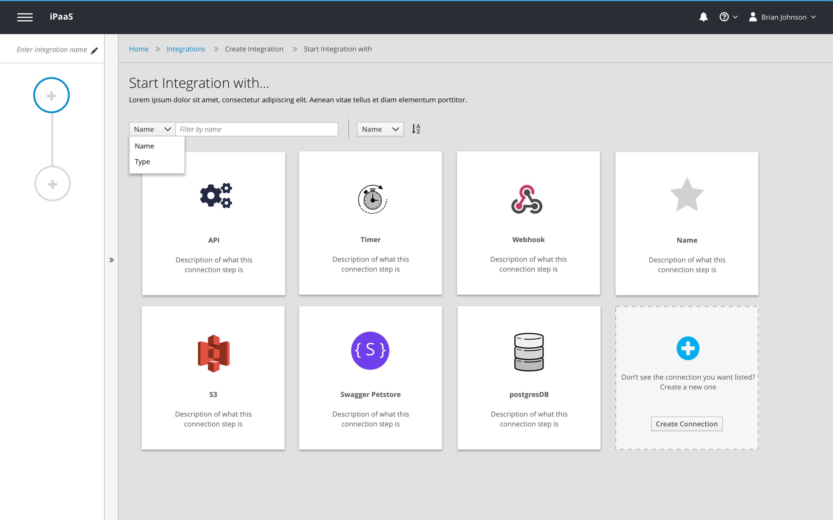Image resolution: width=833 pixels, height=520 pixels.
Task: Select the postgresDB database icon
Action: [x=529, y=352]
